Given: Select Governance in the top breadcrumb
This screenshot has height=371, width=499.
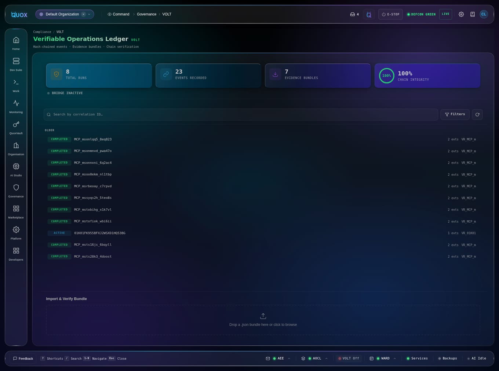Looking at the screenshot, I should point(147,14).
